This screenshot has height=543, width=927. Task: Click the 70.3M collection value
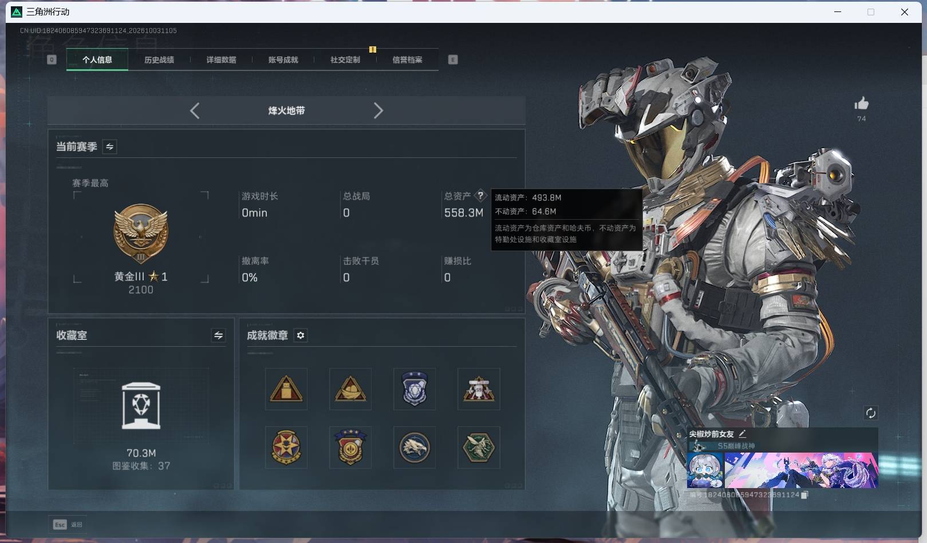141,453
